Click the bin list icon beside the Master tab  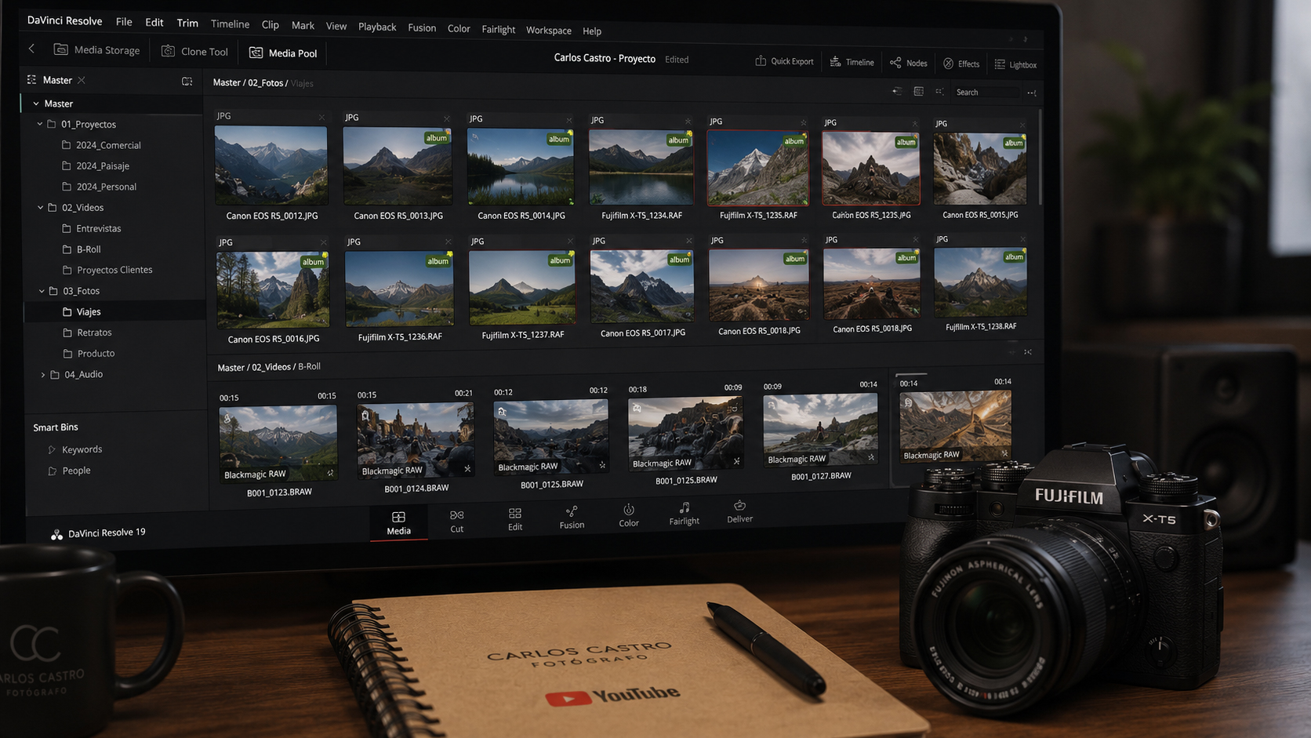point(31,79)
